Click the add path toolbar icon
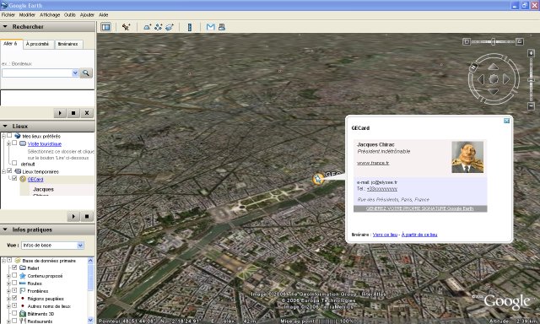The height and width of the screenshot is (324, 540). tap(158, 27)
